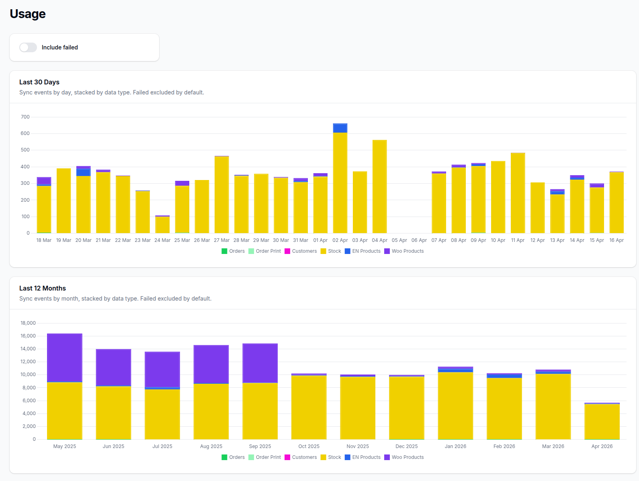This screenshot has height=481, width=639.
Task: Click blue EN Products segment on 02 Apr bar
Action: (340, 128)
